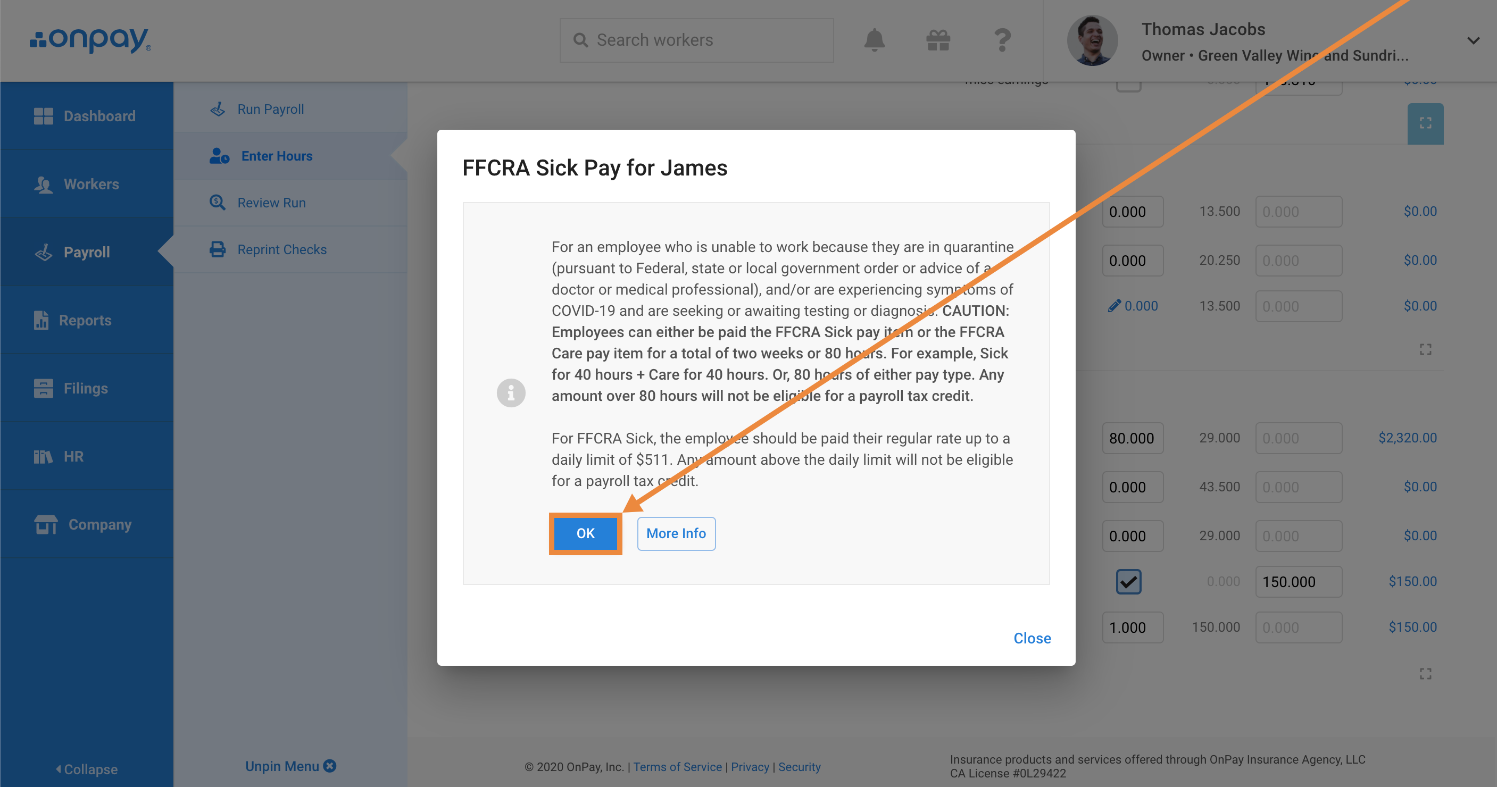
Task: Click the OnPay logo
Action: pos(90,39)
